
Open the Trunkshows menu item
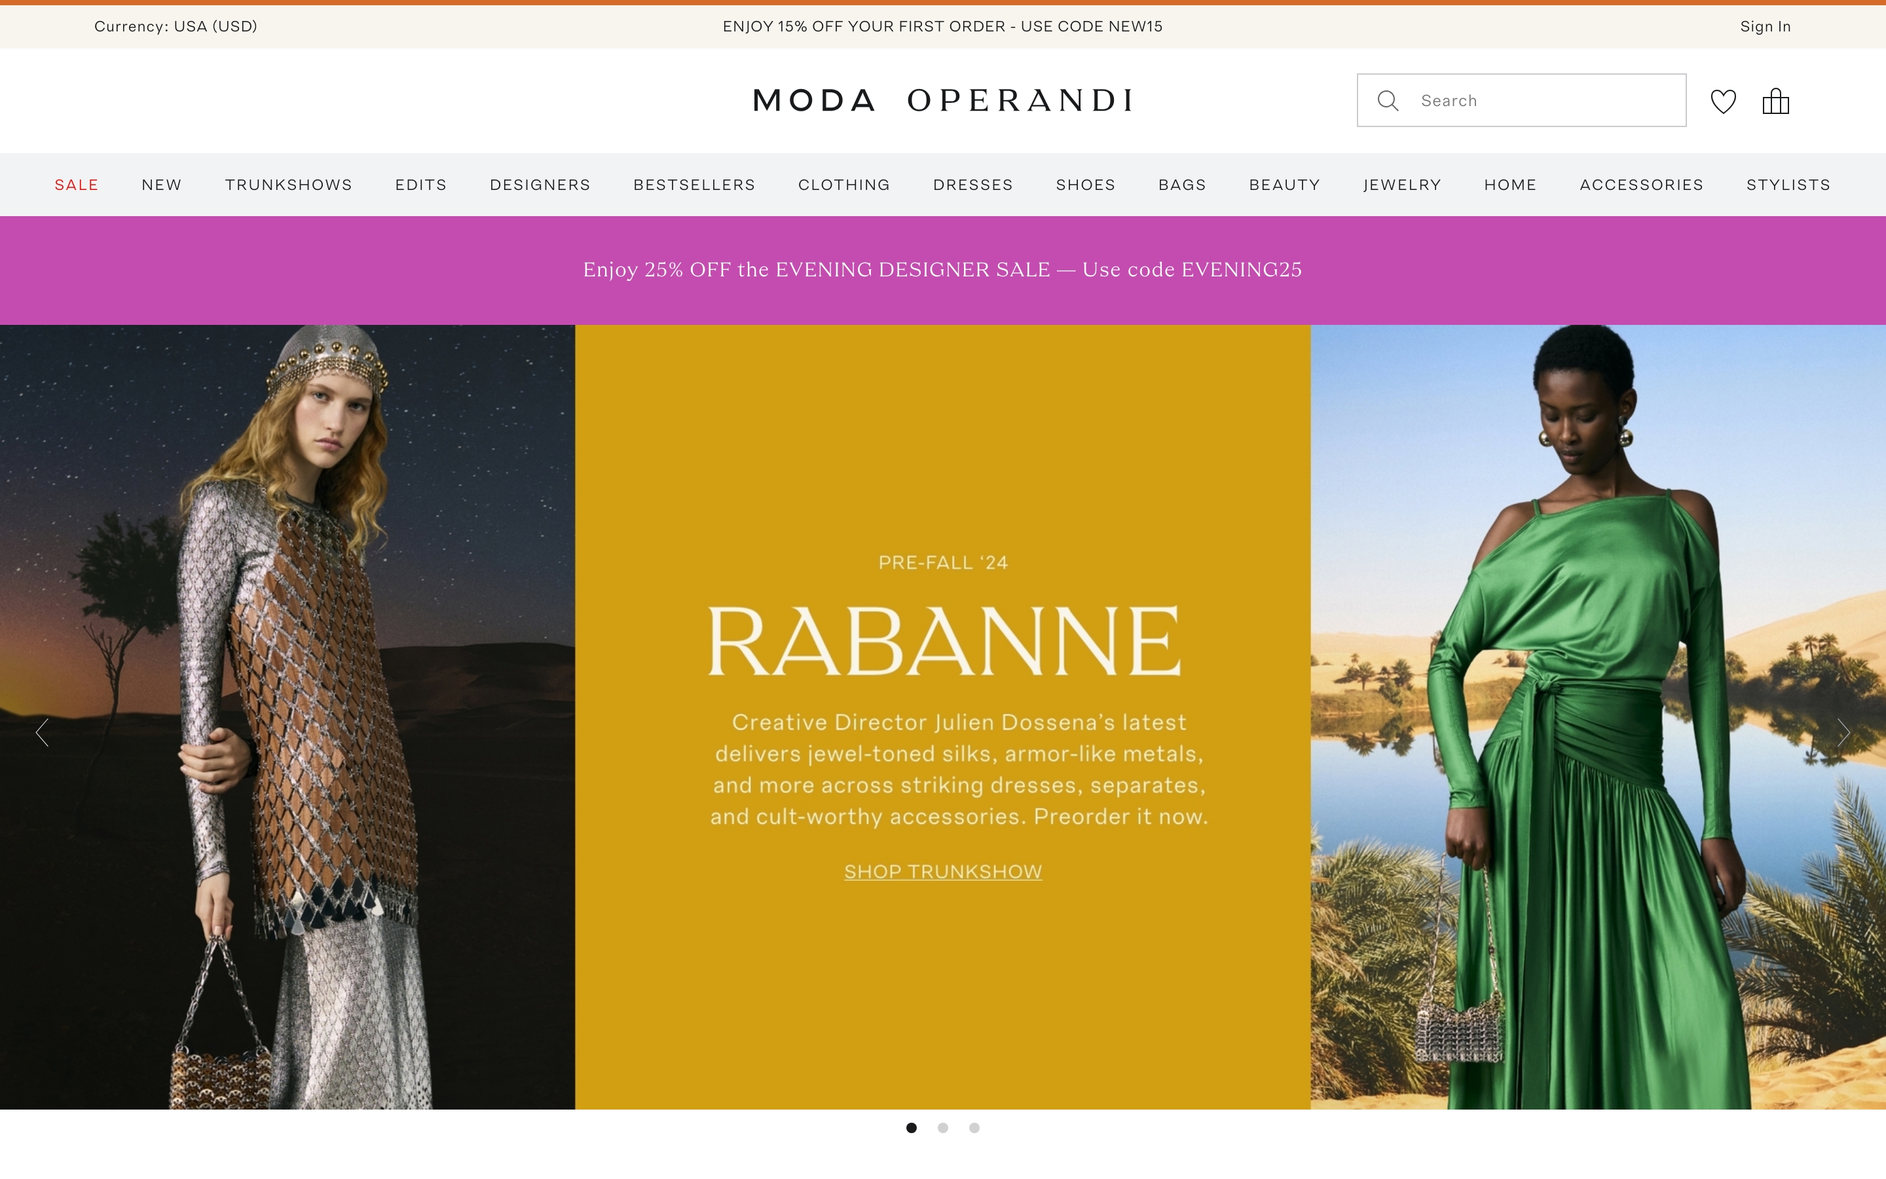(x=288, y=185)
